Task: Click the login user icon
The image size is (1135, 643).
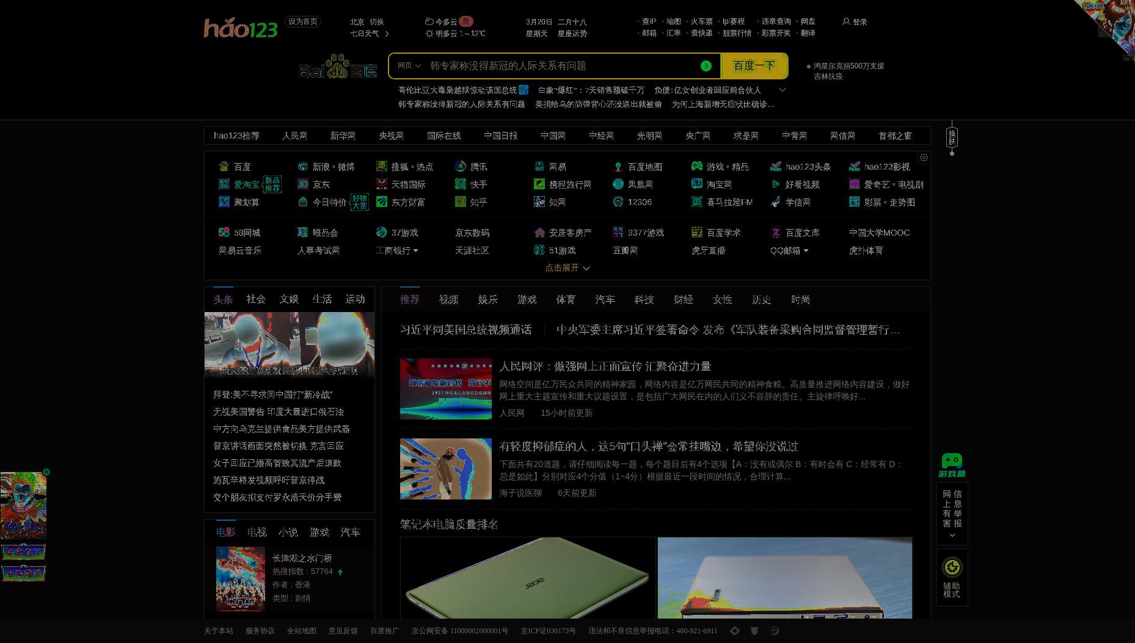Action: 846,21
